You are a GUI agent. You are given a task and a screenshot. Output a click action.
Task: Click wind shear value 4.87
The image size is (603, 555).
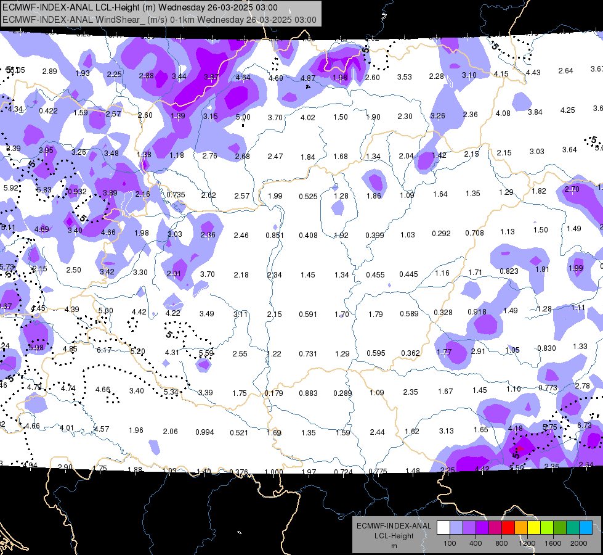(x=307, y=78)
